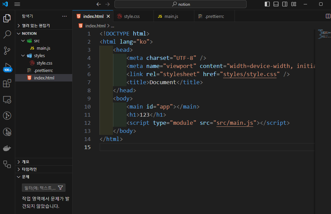Open the Source Control view
The height and width of the screenshot is (214, 331).
click(7, 50)
